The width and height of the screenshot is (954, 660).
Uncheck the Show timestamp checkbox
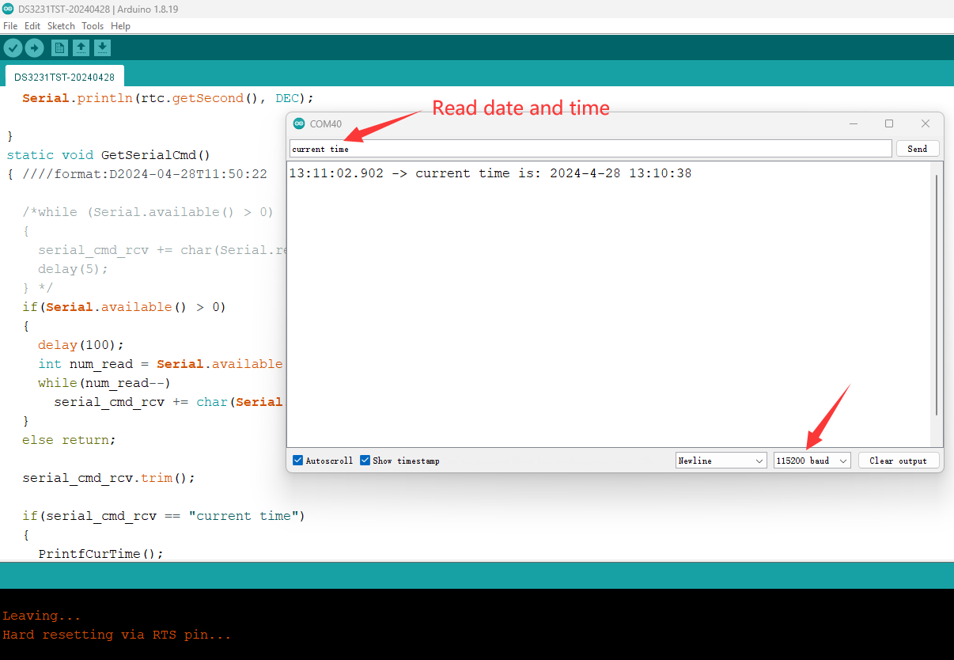point(365,461)
